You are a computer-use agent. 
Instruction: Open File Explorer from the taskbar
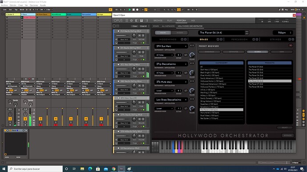pos(82,169)
